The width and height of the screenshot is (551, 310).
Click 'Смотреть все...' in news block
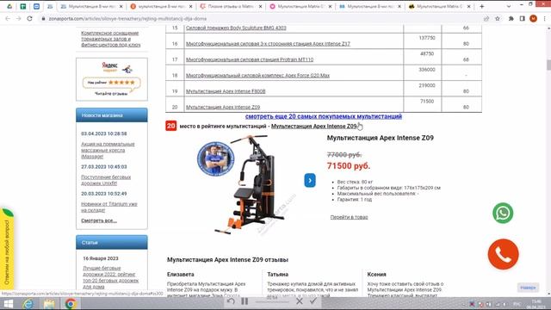99,220
